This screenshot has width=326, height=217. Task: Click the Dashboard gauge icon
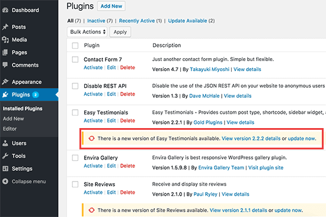[x=5, y=10]
